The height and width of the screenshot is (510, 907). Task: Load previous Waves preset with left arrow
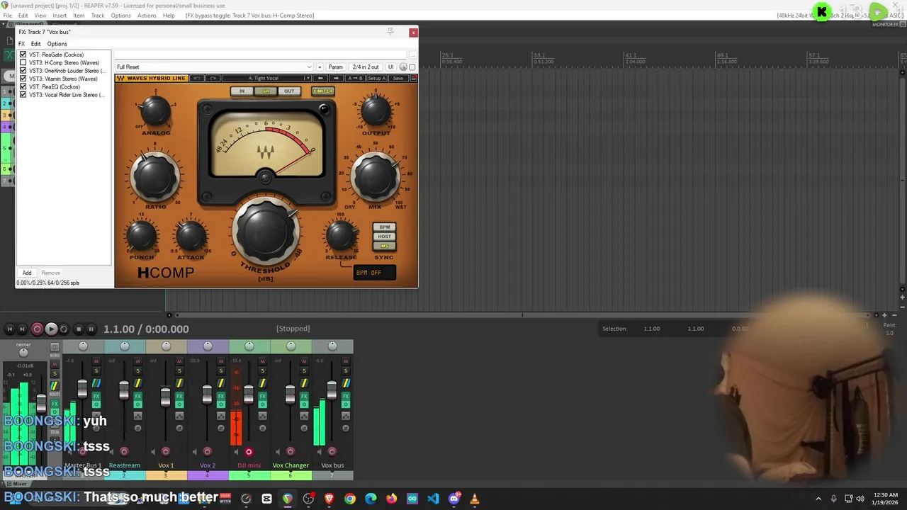(x=320, y=78)
